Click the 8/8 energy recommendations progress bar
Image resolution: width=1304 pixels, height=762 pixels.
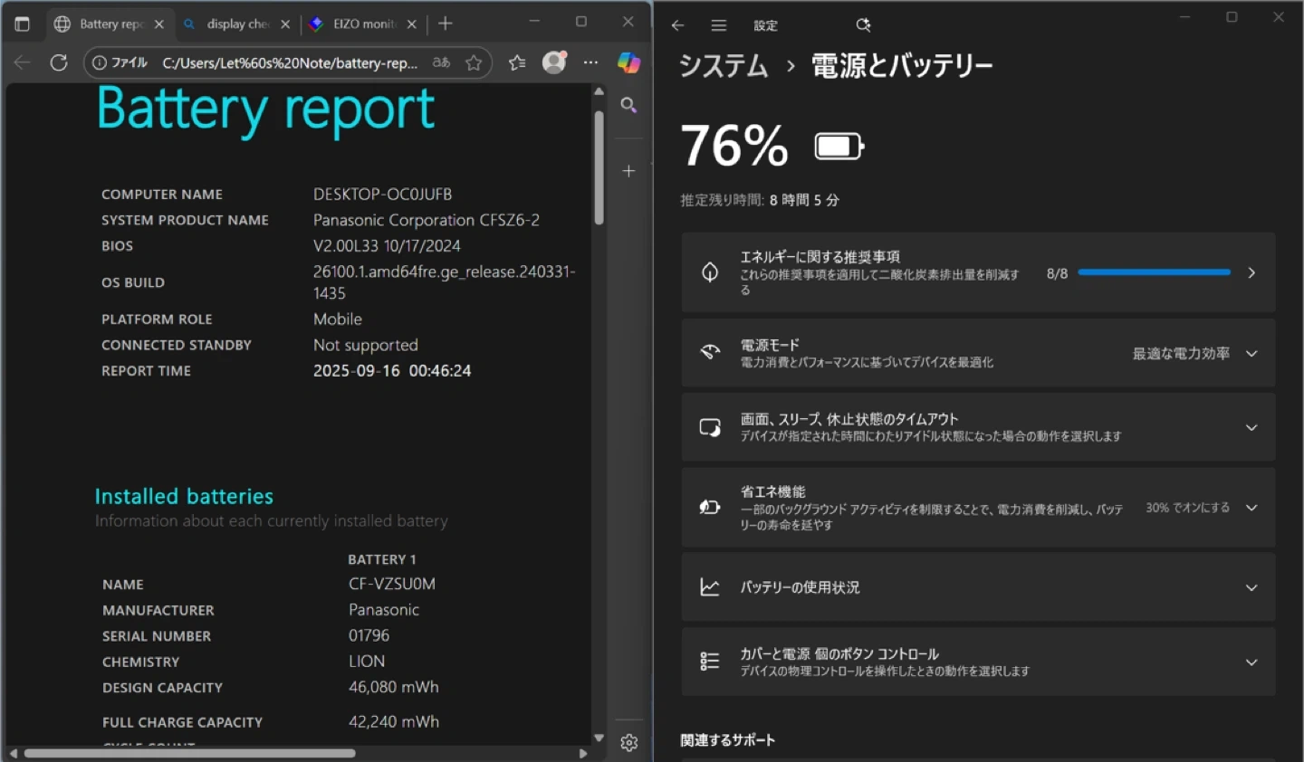pyautogui.click(x=1155, y=272)
